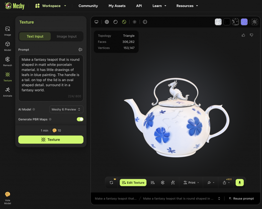Click the green Texture generate button
This screenshot has width=262, height=209.
[x=51, y=140]
